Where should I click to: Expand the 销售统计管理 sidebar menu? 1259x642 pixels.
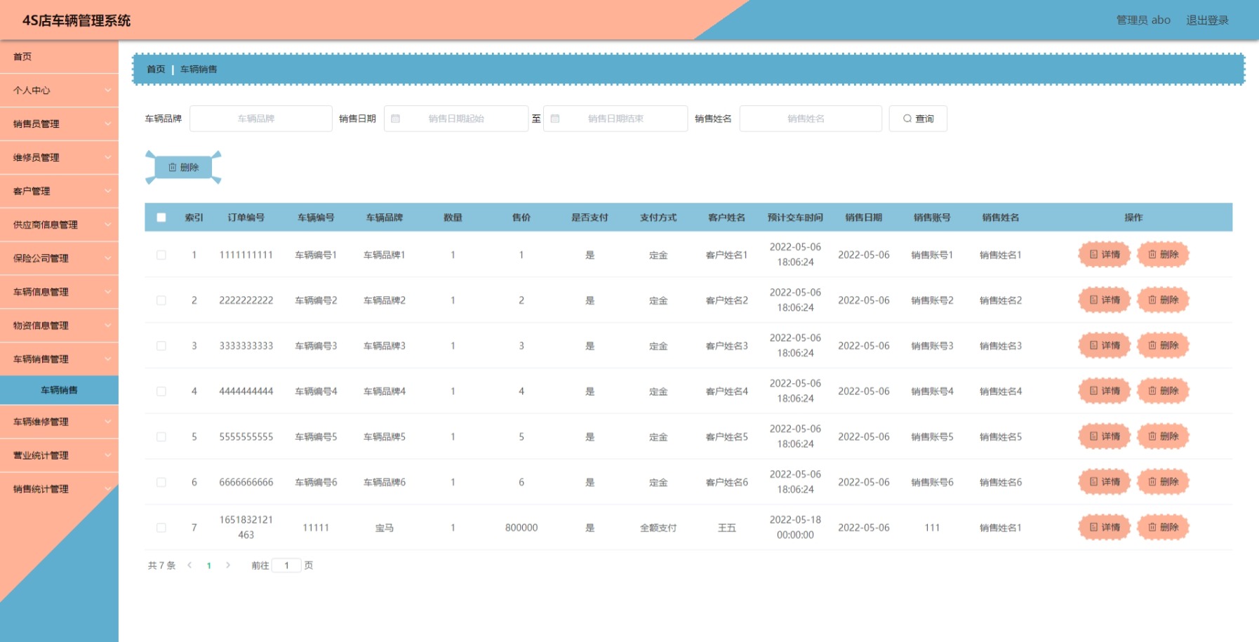click(x=59, y=489)
